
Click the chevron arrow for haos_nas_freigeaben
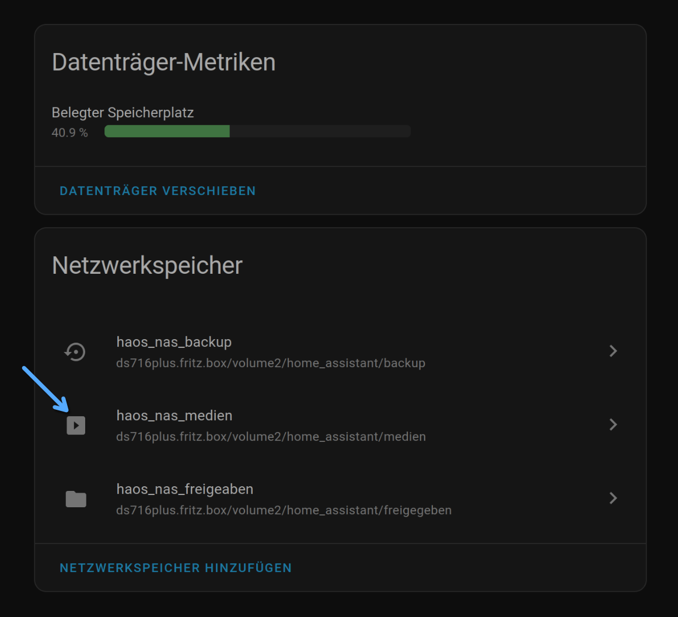613,498
